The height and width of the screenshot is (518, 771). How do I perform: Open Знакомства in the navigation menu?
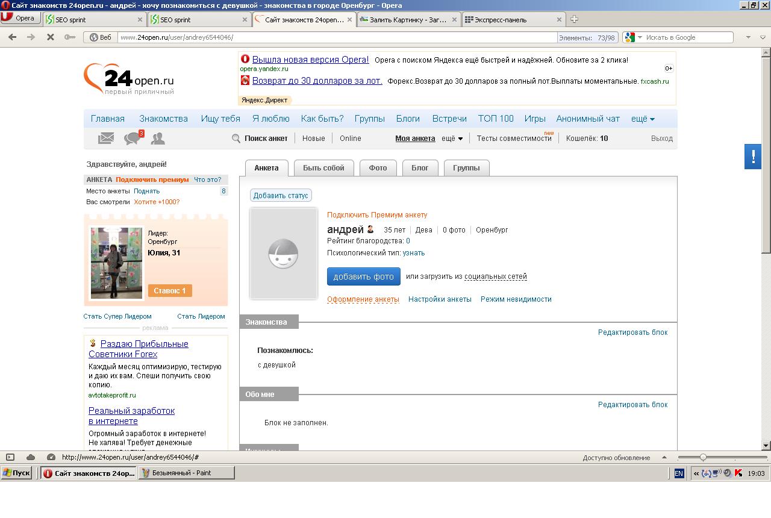point(163,119)
